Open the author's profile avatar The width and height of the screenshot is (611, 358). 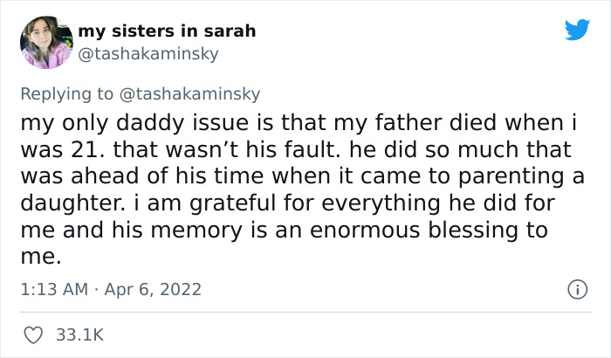[x=46, y=42]
